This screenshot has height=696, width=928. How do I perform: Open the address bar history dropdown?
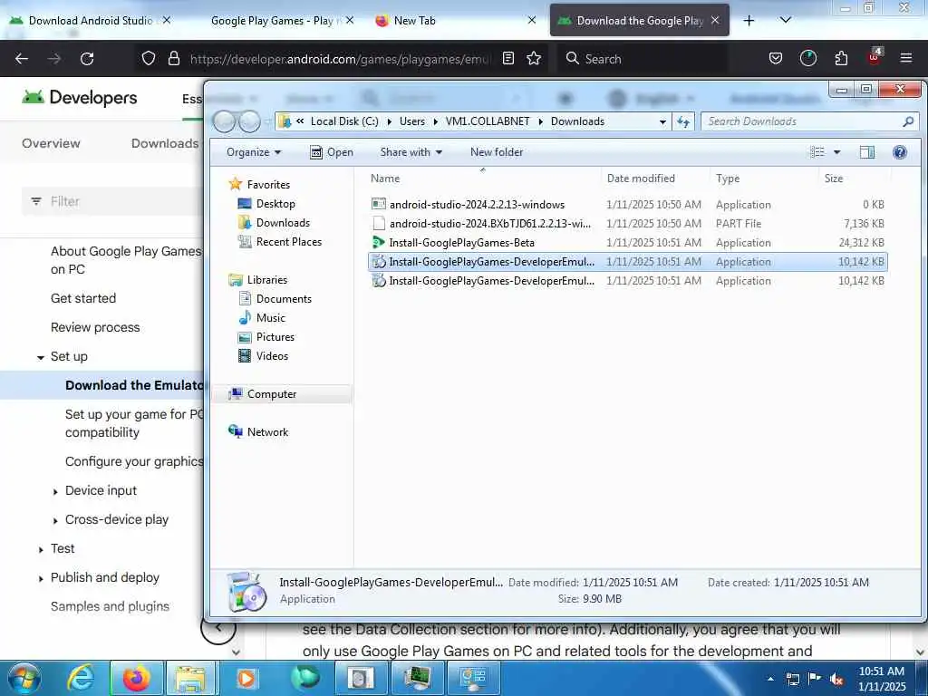pos(662,121)
